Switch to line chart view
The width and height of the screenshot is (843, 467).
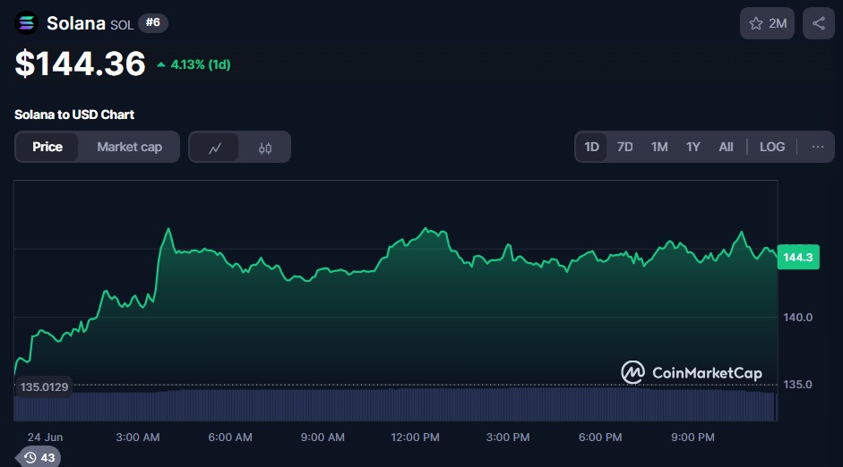pos(214,147)
